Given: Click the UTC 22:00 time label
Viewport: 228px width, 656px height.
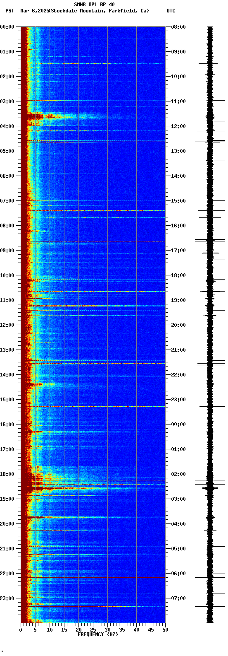Looking at the screenshot, I should [x=178, y=375].
